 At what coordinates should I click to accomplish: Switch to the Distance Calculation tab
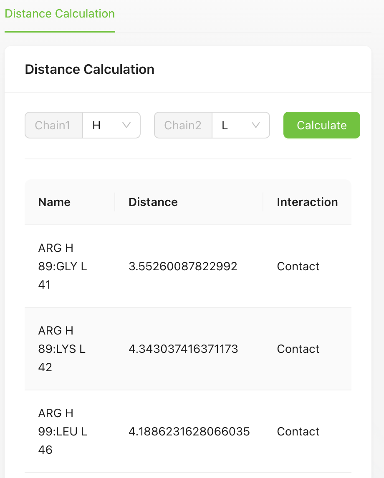click(59, 14)
